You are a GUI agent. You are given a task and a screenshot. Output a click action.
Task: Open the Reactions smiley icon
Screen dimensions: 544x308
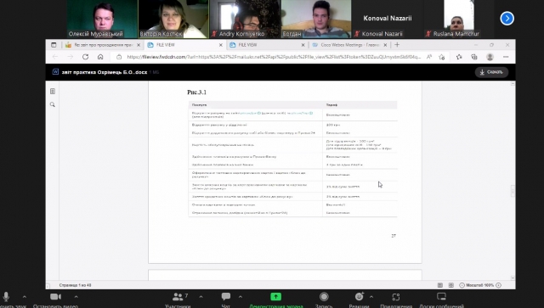pyautogui.click(x=359, y=297)
